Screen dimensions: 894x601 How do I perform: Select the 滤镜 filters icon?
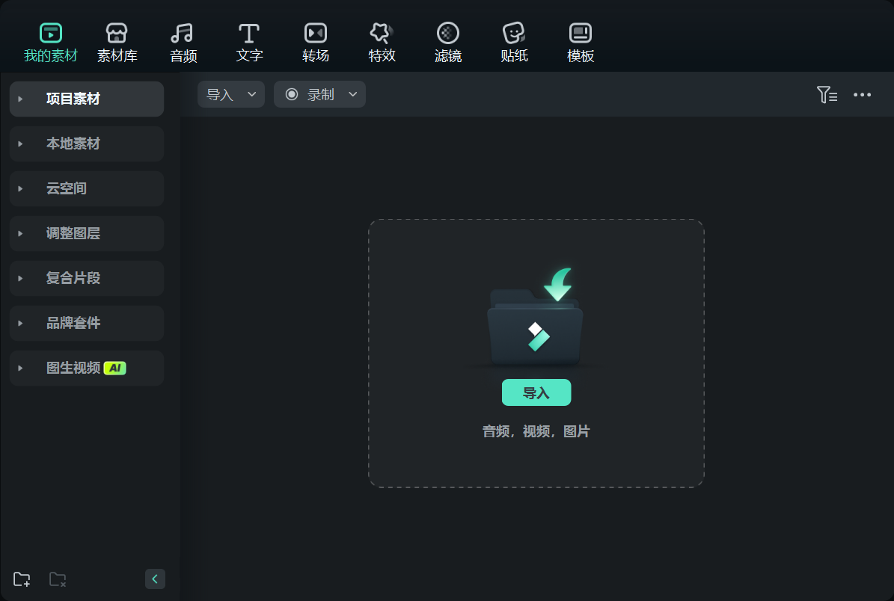coord(447,34)
